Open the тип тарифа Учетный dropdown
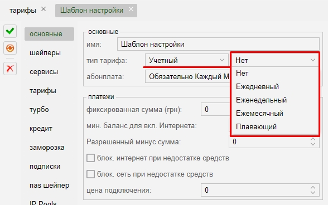Image resolution: width=328 pixels, height=205 pixels. pos(186,60)
